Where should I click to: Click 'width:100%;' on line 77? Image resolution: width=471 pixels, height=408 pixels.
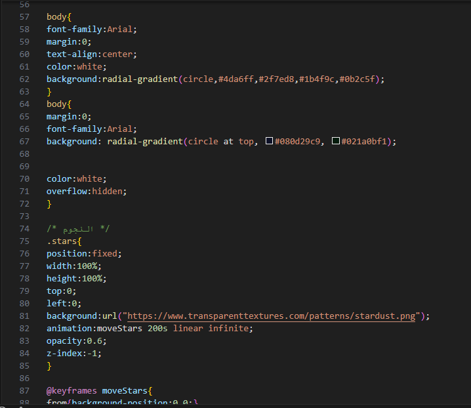pyautogui.click(x=74, y=266)
